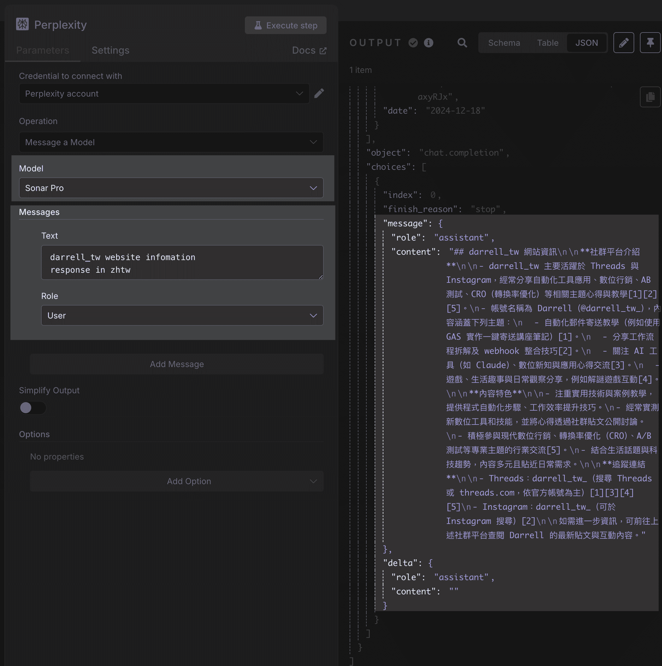The height and width of the screenshot is (666, 662).
Task: Change the Role User dropdown
Action: point(182,315)
